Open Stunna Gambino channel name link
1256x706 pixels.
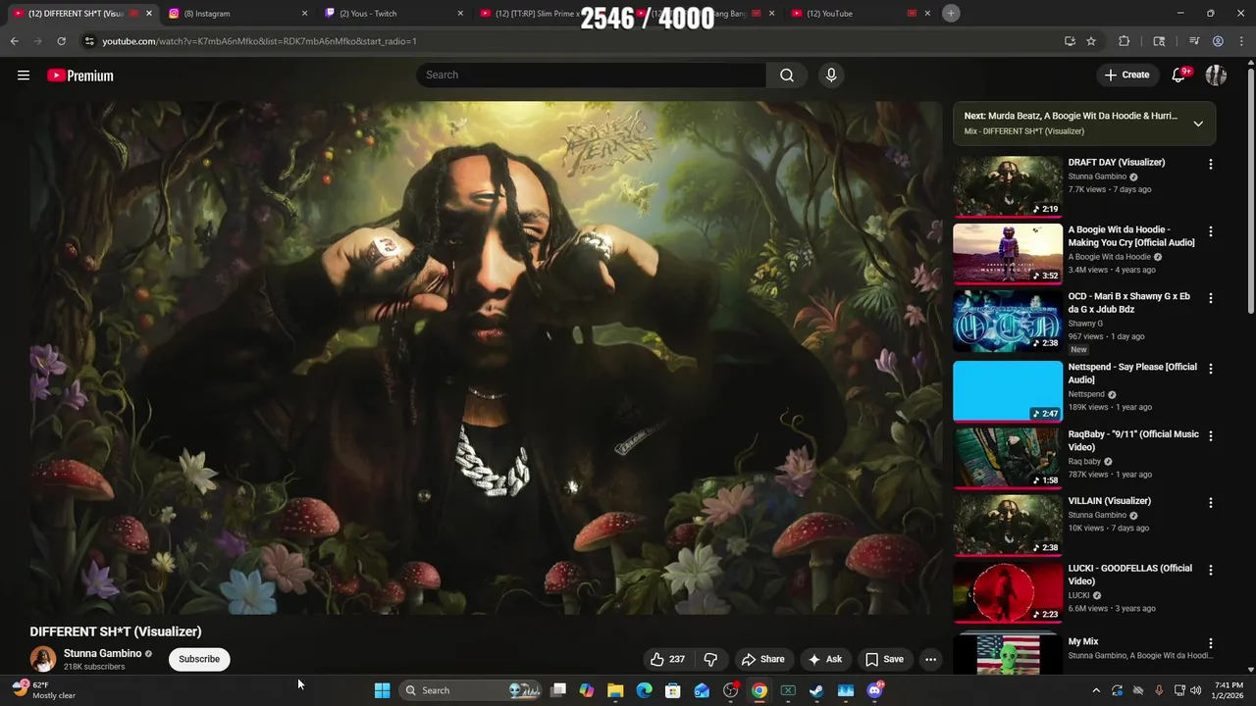(x=102, y=653)
